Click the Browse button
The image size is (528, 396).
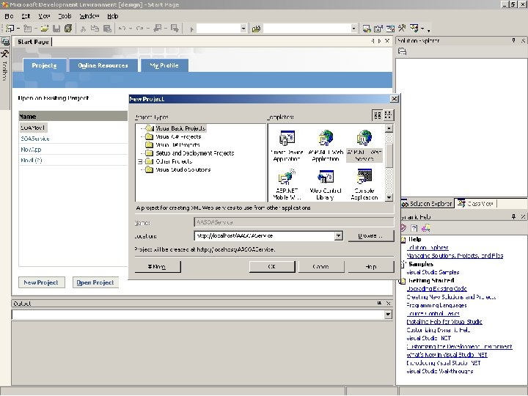click(x=371, y=235)
